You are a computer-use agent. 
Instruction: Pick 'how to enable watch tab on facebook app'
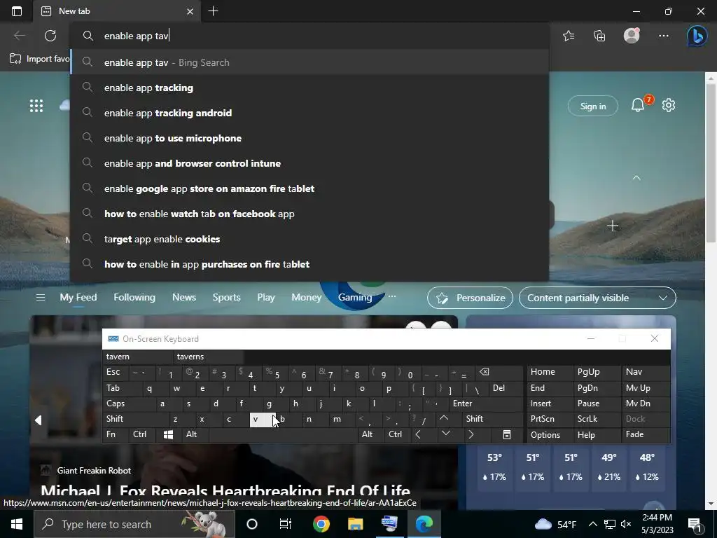pyautogui.click(x=309, y=214)
